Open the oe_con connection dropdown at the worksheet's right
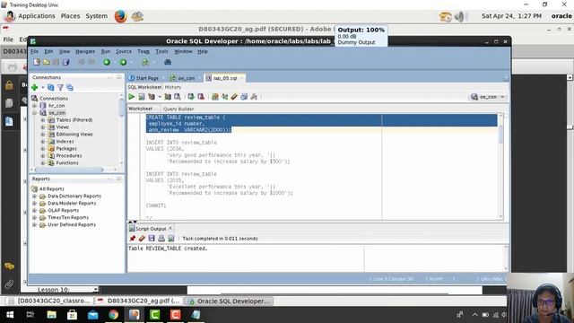 (488, 97)
